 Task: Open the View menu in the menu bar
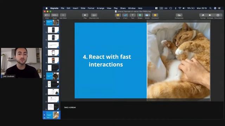[x=109, y=8]
